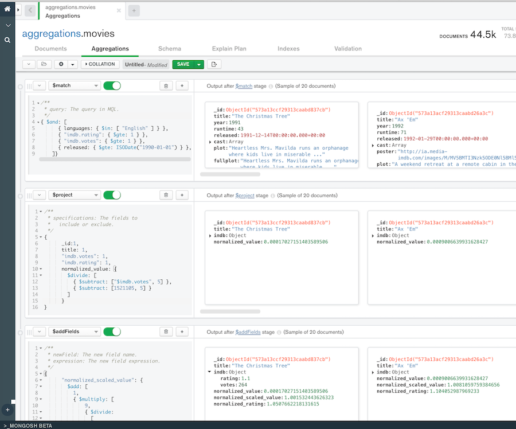
Task: Close the aggregations.movies tab
Action: pyautogui.click(x=119, y=10)
